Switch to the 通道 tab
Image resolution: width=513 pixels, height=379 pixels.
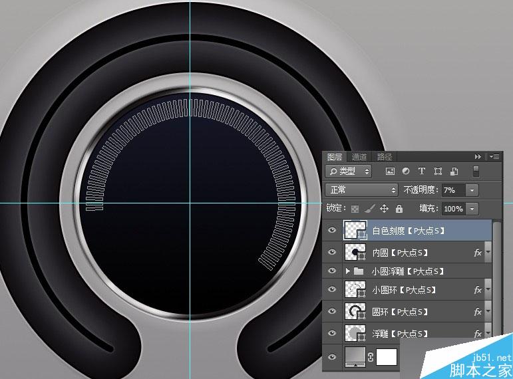[359, 157]
